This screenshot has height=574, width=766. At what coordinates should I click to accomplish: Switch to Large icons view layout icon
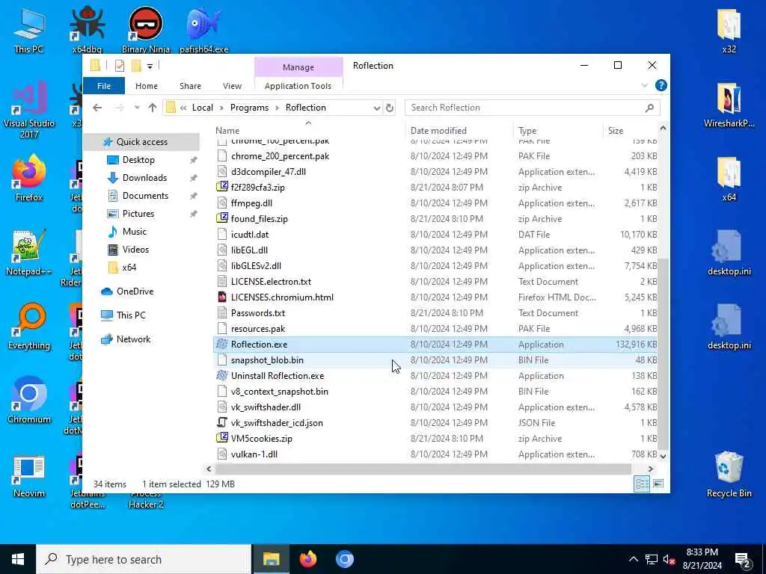(658, 484)
